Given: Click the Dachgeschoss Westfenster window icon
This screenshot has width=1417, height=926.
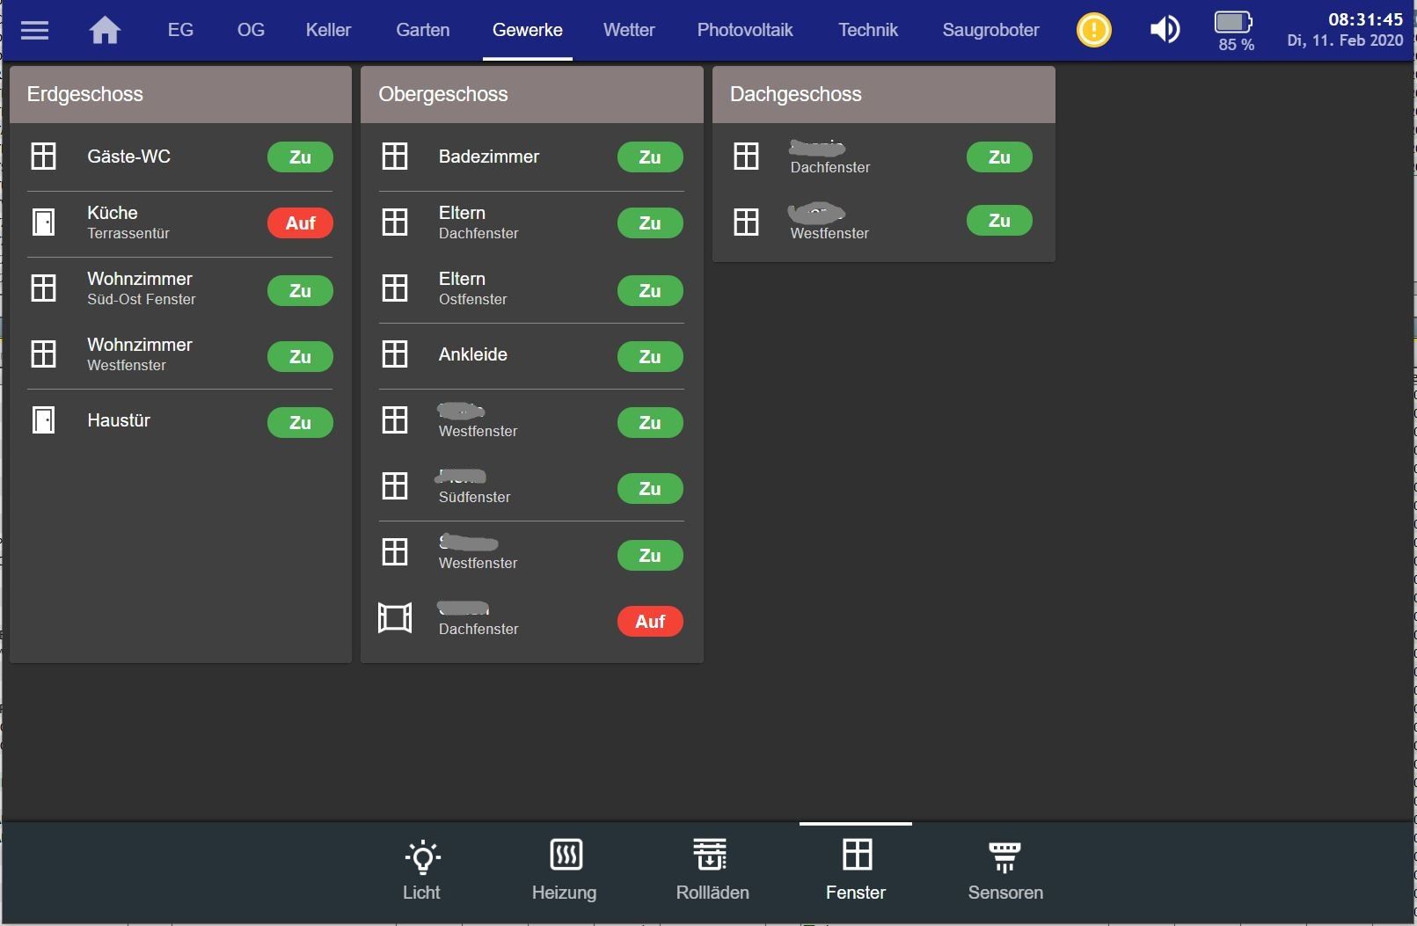Looking at the screenshot, I should pos(746,222).
